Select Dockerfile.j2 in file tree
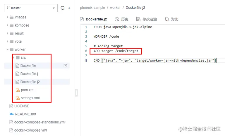 (30, 82)
